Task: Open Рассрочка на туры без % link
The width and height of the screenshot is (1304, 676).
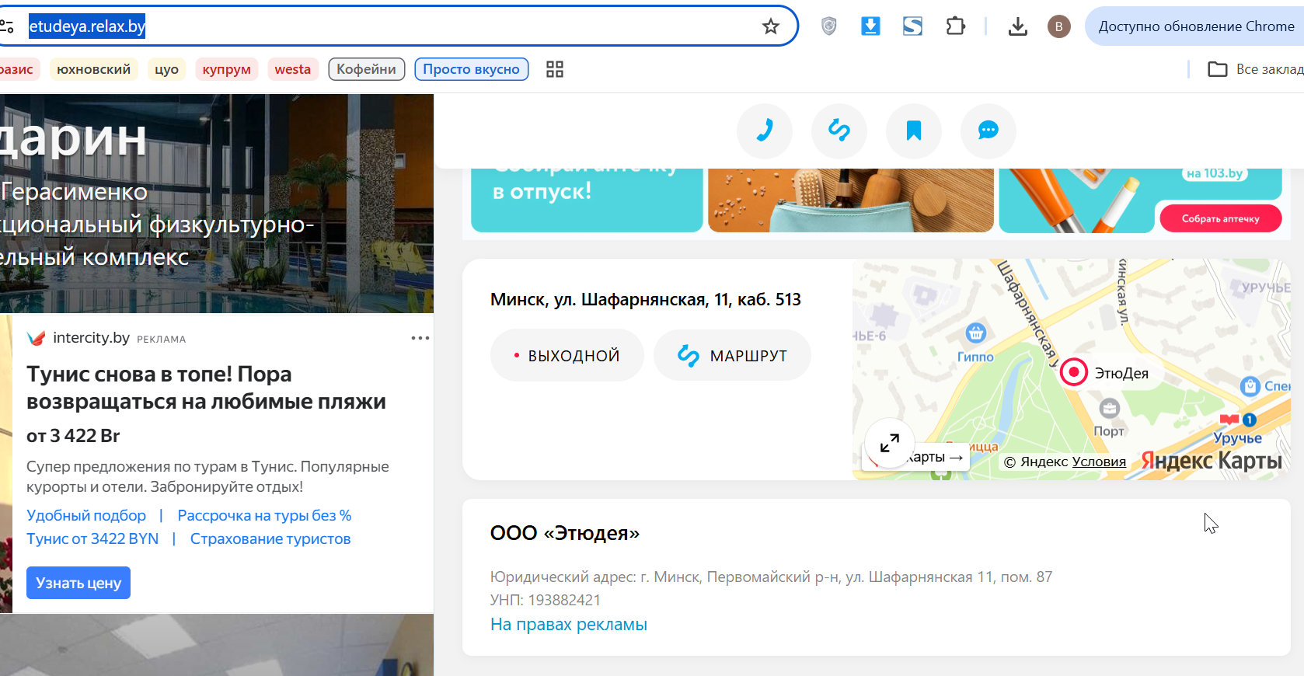Action: click(264, 515)
